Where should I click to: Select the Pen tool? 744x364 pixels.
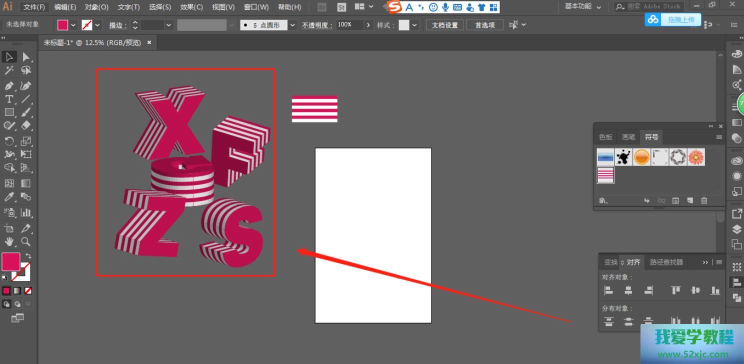(9, 85)
